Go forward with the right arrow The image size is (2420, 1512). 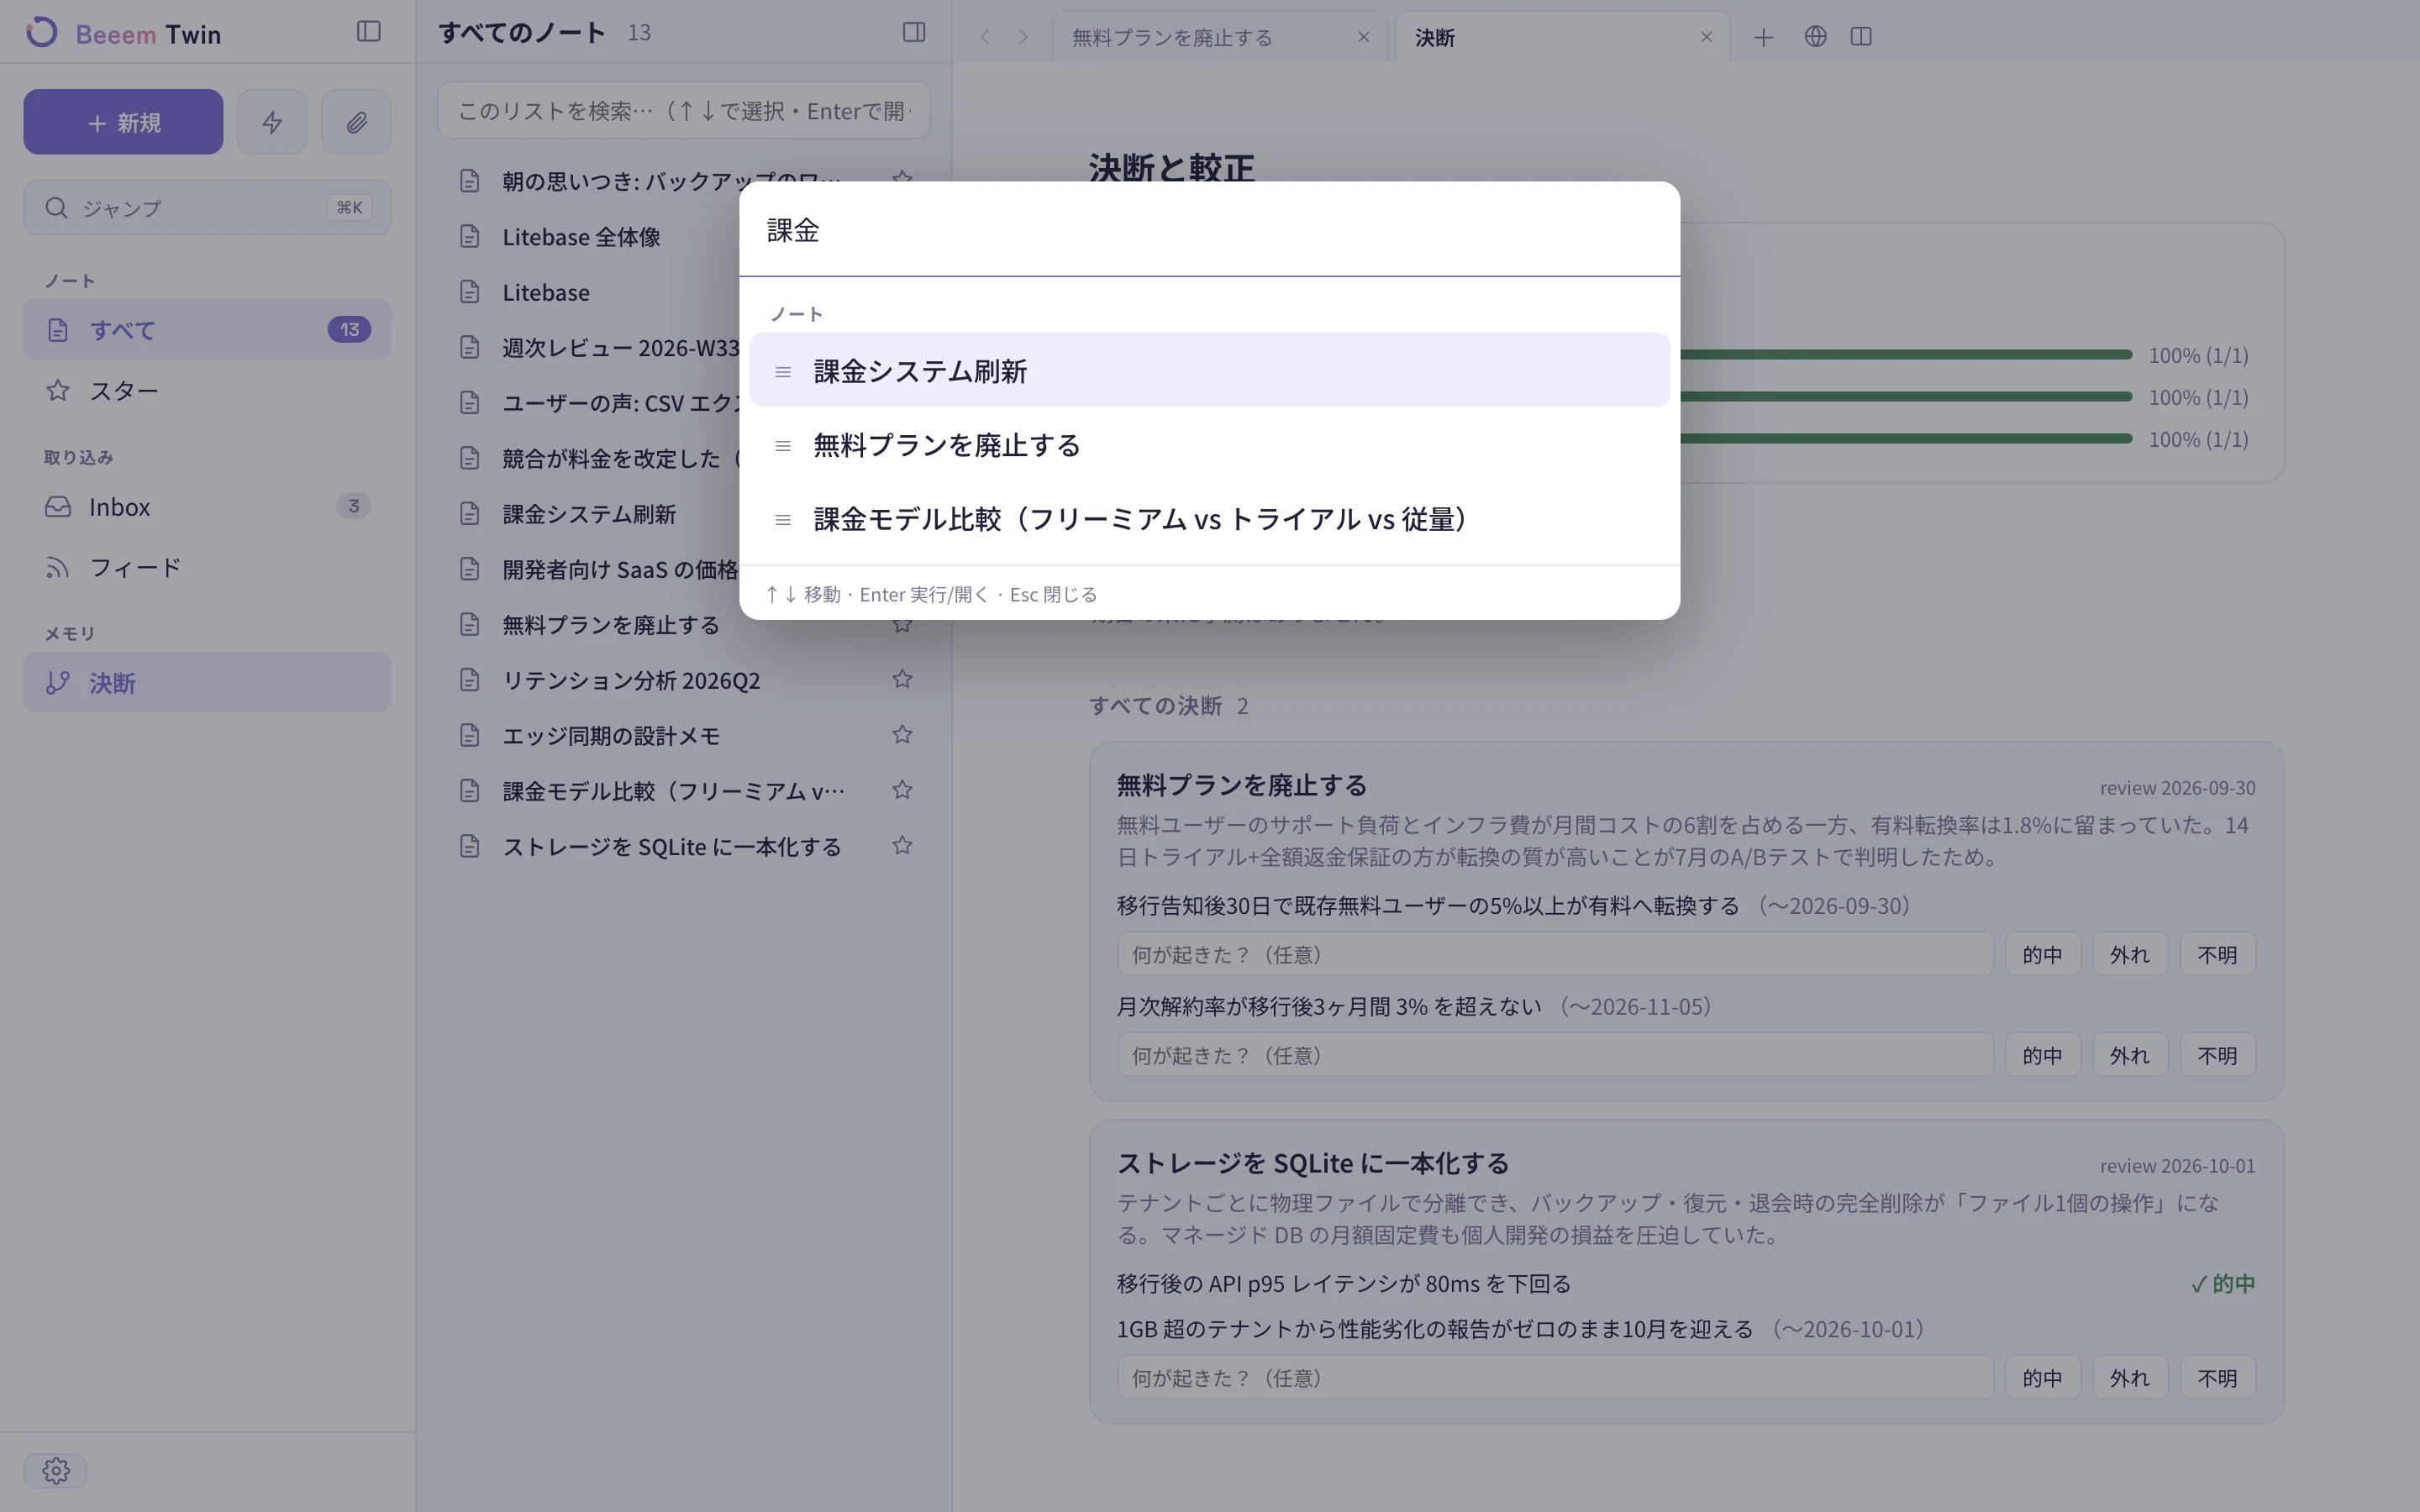1023,37
